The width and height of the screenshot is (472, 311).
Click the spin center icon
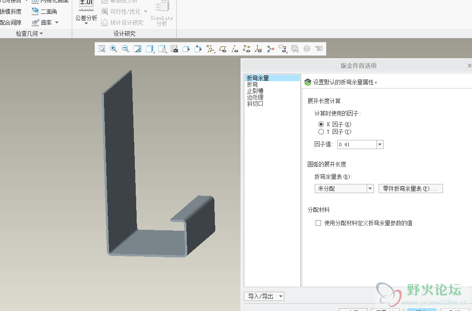(x=271, y=49)
